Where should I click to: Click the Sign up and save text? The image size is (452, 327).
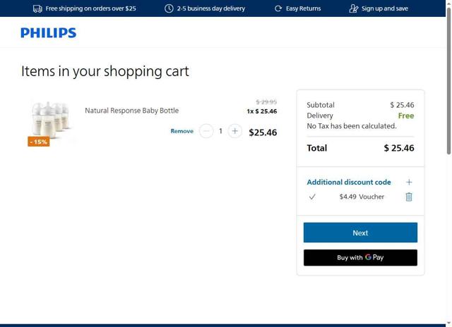[x=384, y=8]
